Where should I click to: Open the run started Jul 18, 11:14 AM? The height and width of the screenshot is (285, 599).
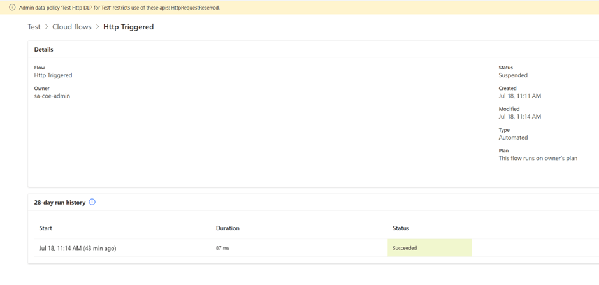point(77,248)
